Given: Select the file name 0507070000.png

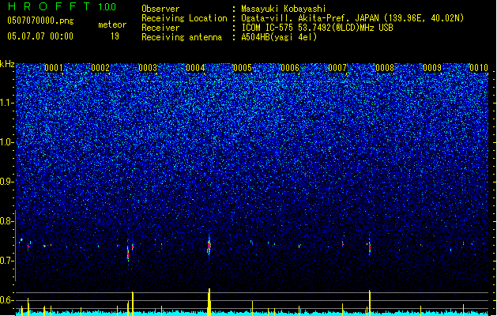Looking at the screenshot, I should click(40, 21).
